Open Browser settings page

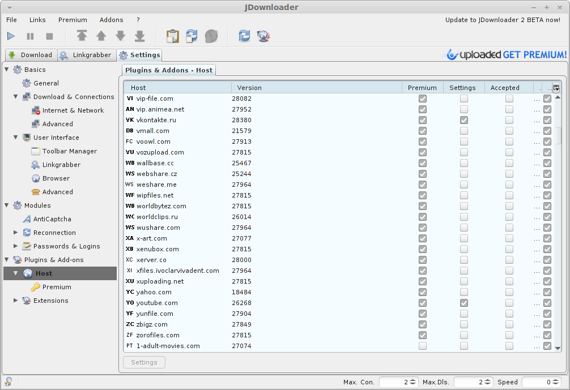click(x=56, y=178)
